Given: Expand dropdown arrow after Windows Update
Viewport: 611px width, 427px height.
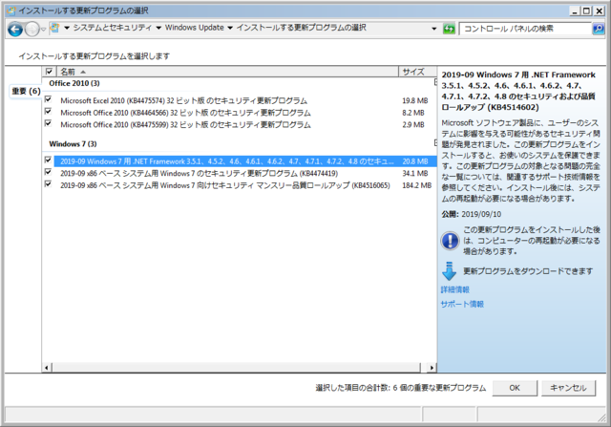Looking at the screenshot, I should click(230, 28).
